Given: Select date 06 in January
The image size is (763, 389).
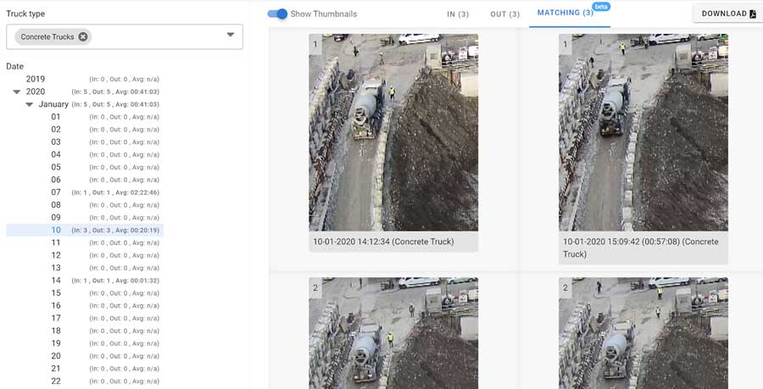Looking at the screenshot, I should (85, 180).
